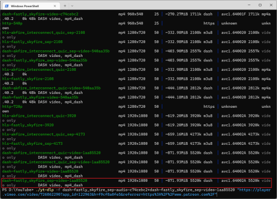The height and width of the screenshot is (199, 277).
Task: Select the Windows PowerShell tab
Action: [x=31, y=6]
